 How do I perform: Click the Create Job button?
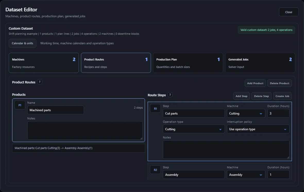[282, 96]
